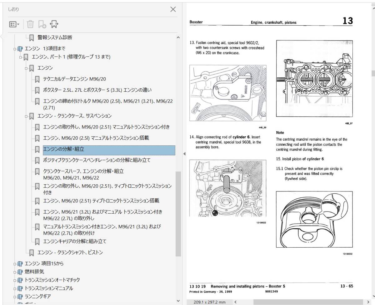Collapse the エンジン、パート 1 tree node
The width and height of the screenshot is (375, 305).
(21, 57)
